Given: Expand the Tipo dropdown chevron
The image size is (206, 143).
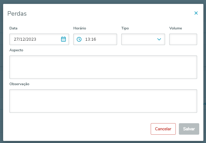Looking at the screenshot, I should point(159,39).
